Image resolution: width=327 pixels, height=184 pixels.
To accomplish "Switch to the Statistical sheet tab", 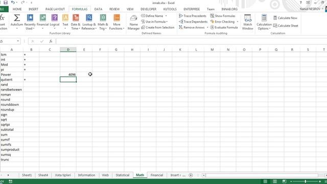I will point(123,175).
